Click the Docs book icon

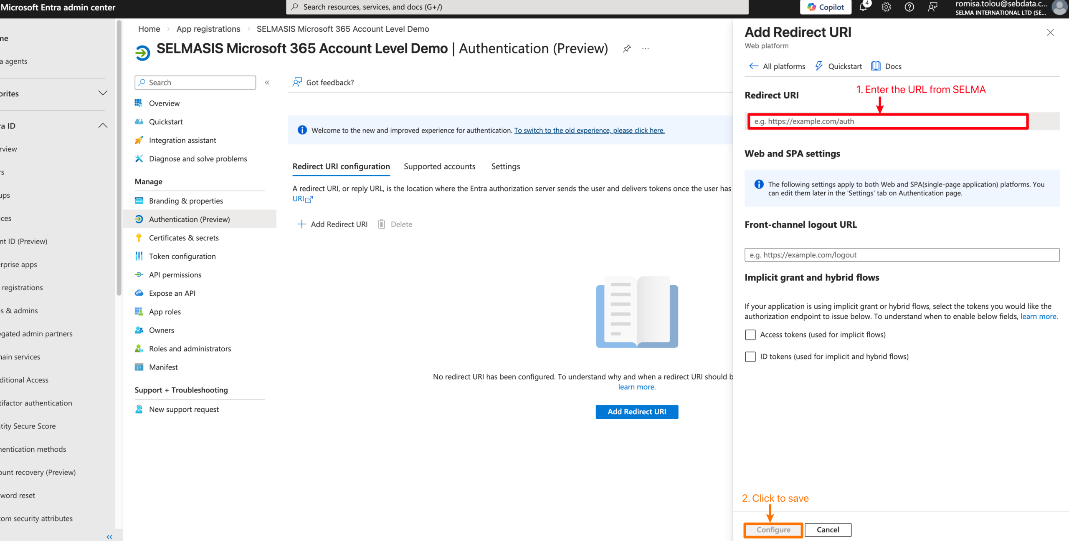[x=876, y=66]
